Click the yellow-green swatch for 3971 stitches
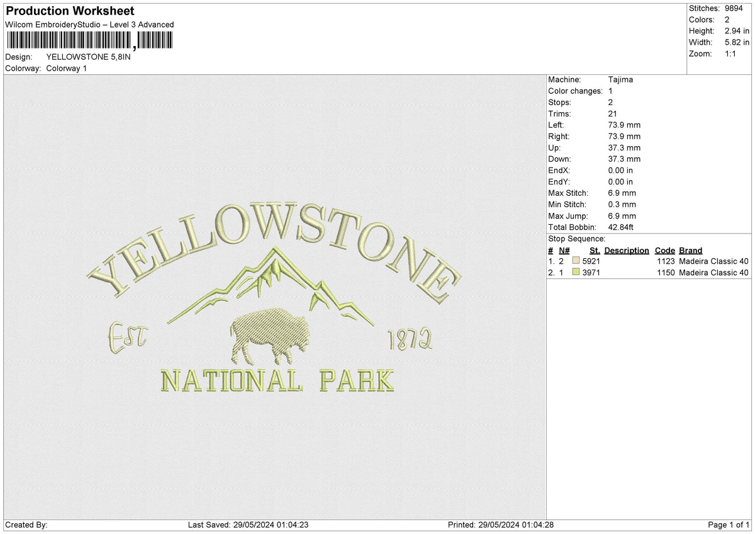This screenshot has height=534, width=755. point(576,273)
